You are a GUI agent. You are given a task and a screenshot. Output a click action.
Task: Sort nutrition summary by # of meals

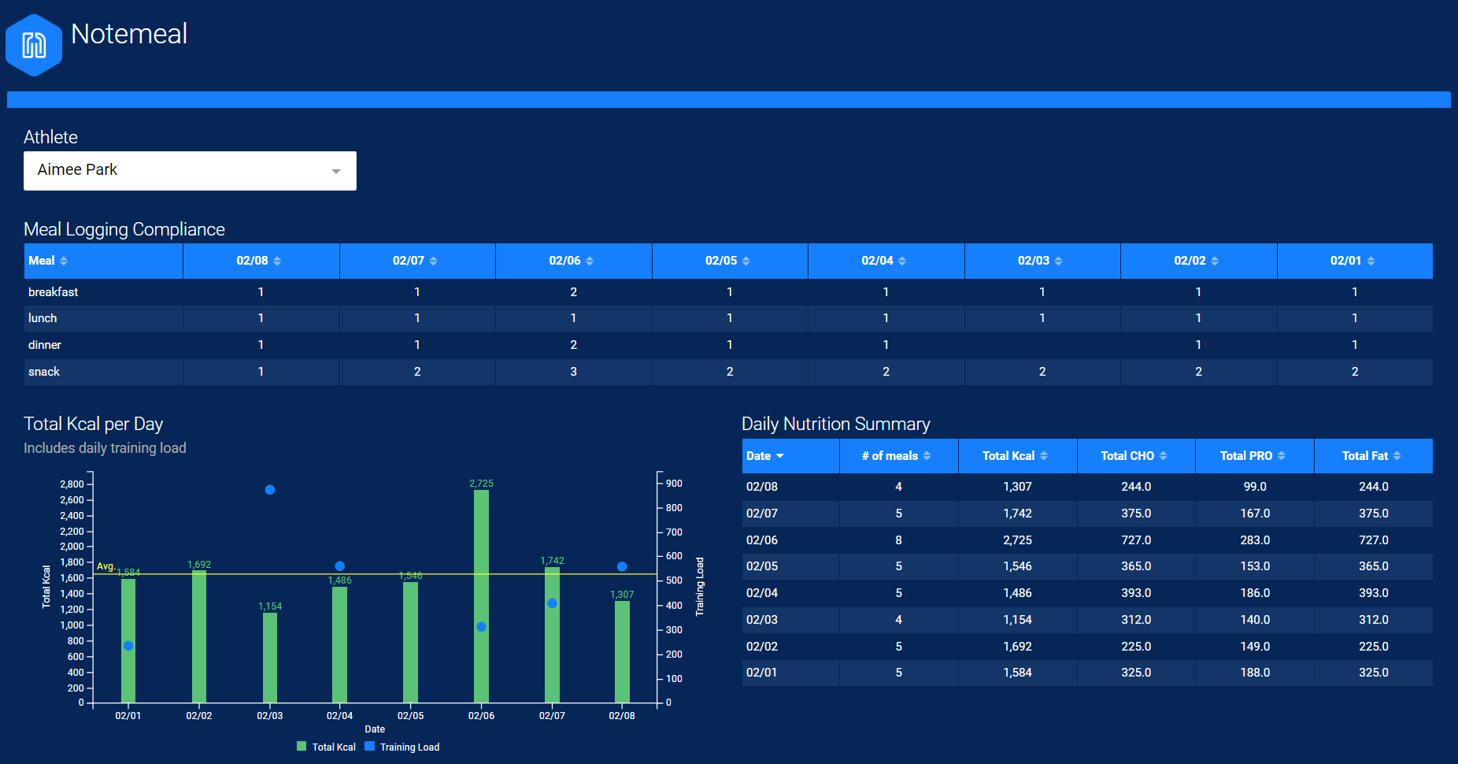coord(897,456)
